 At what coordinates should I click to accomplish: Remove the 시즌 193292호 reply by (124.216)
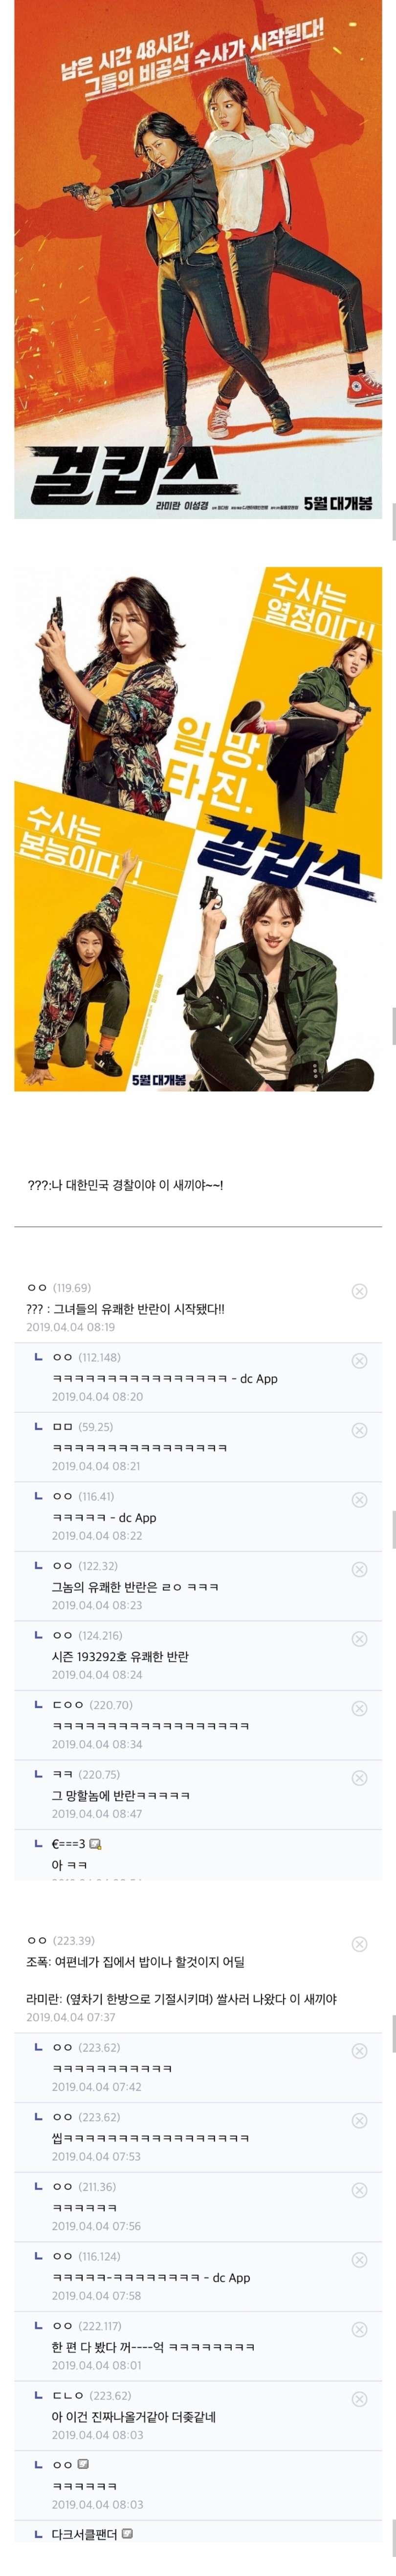point(360,1638)
